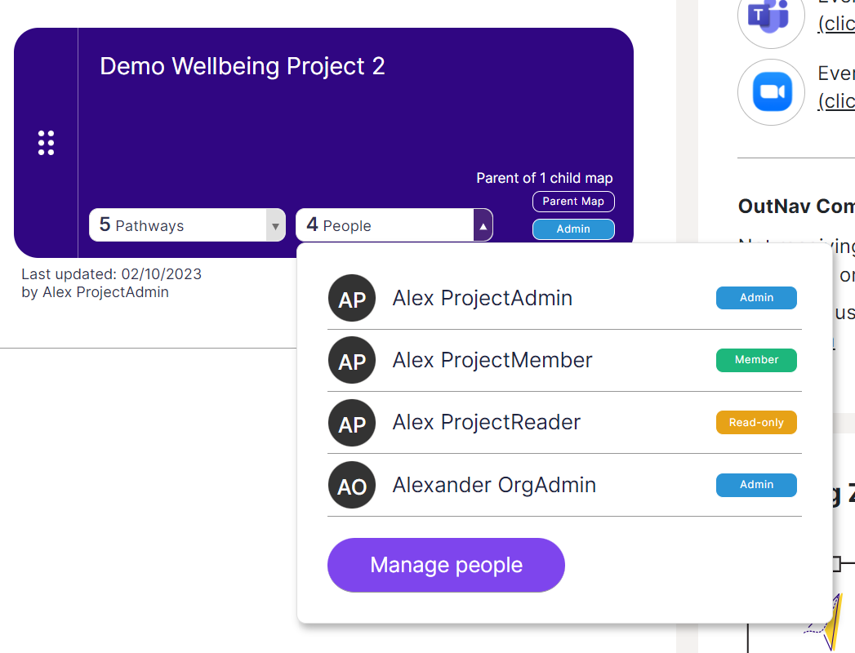
Task: Click the Admin badge on project card
Action: coord(573,229)
